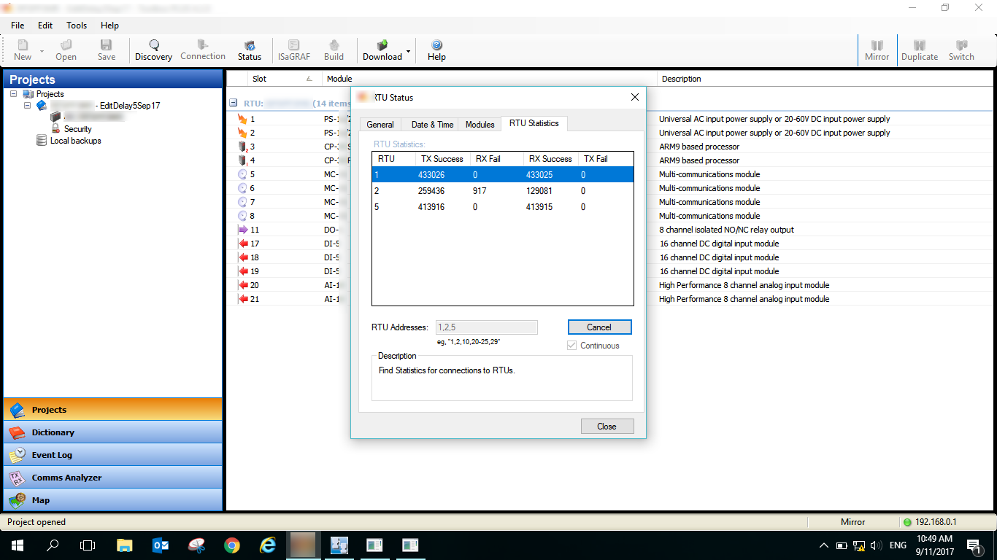Select the slot 5 communications module icon
Viewport: 997px width, 560px height.
[242, 174]
